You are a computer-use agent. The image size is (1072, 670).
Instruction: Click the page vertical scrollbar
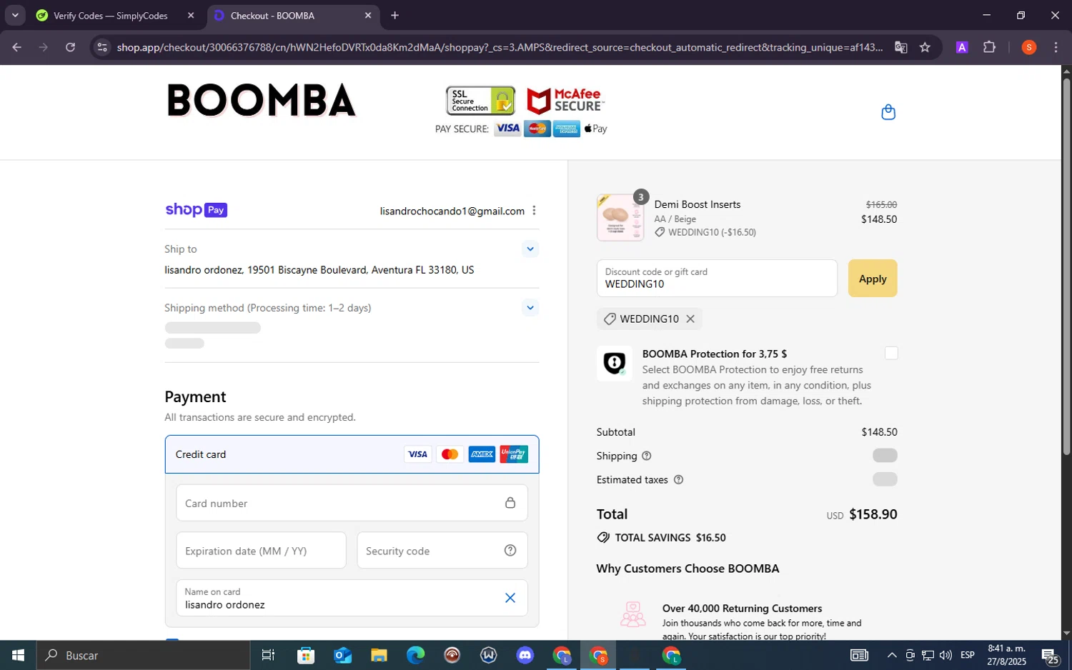[x=1066, y=267]
